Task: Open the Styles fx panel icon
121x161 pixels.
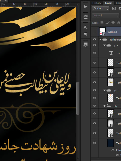Action: pos(85,45)
